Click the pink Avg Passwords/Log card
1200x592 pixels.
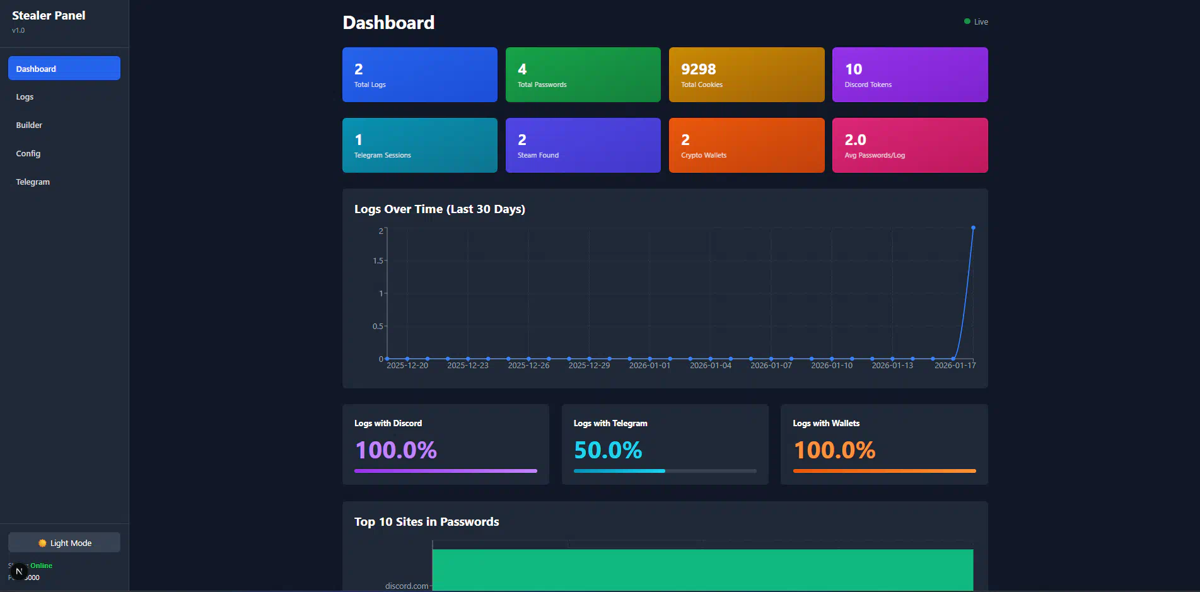pos(909,146)
